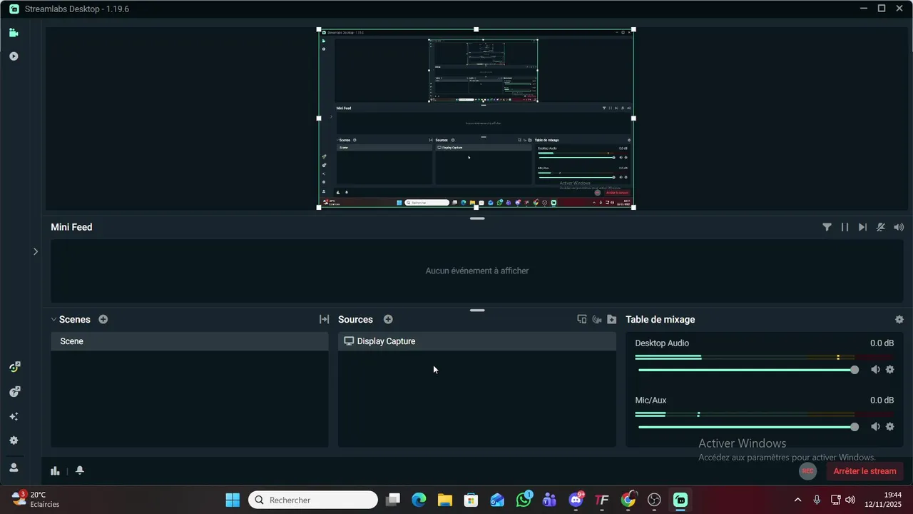Skip to next alert in Mini Feed

(x=862, y=227)
